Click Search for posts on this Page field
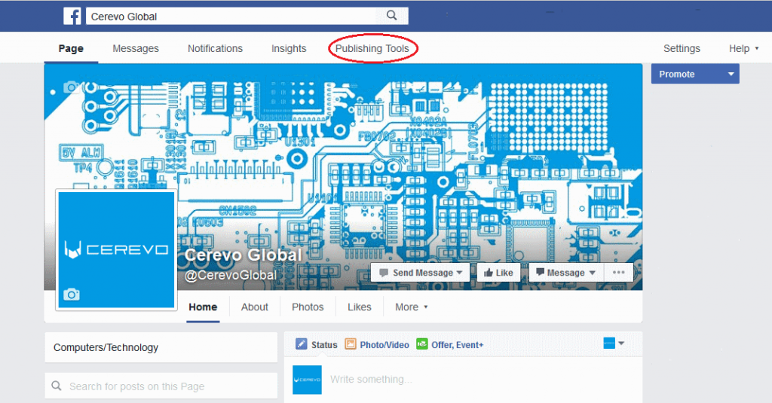Viewport: 772px width, 403px height. coord(161,386)
